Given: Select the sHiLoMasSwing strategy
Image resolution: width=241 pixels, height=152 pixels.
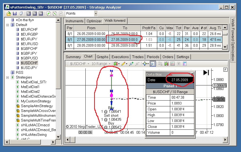Looking at the screenshot, I should coord(34,134).
